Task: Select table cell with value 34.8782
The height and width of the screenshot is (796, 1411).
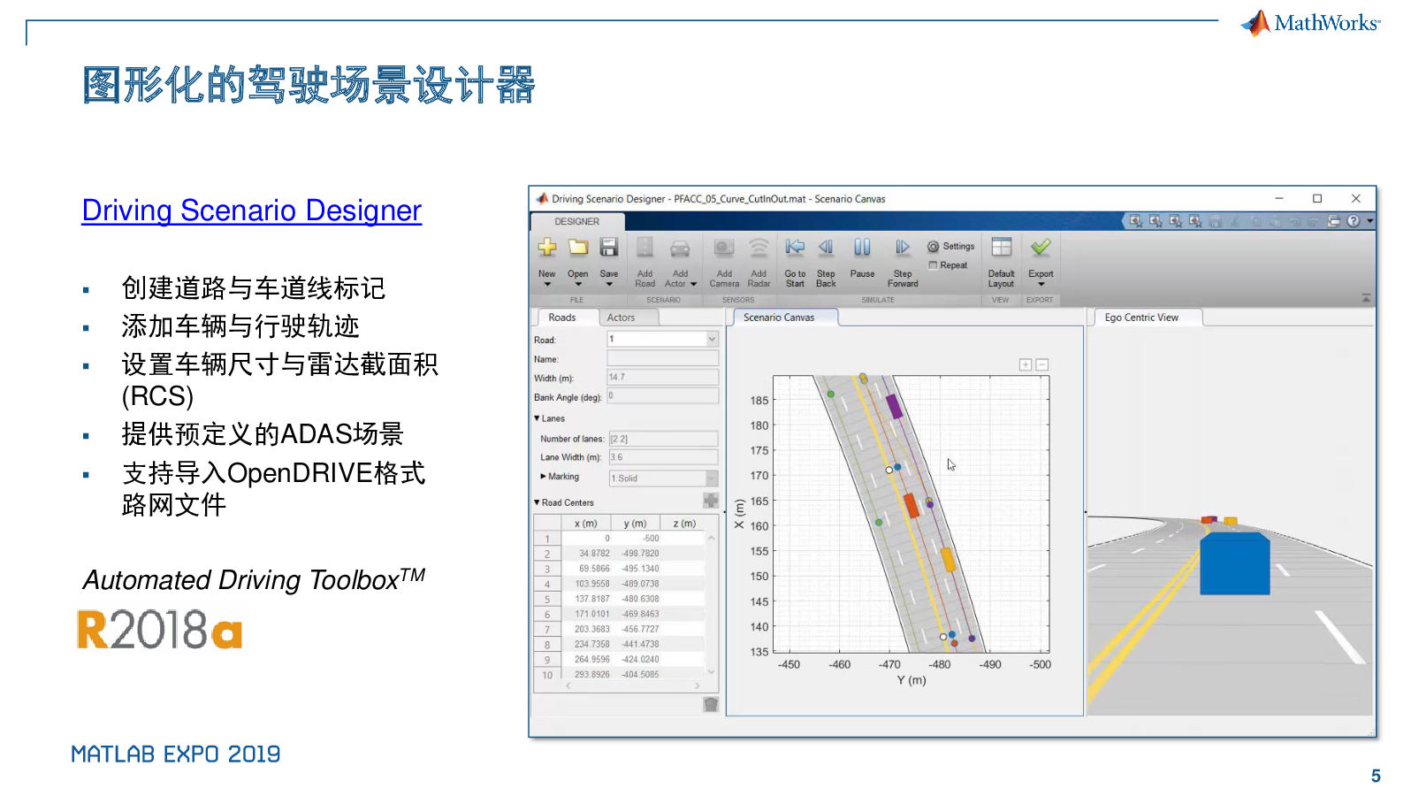Action: point(586,554)
